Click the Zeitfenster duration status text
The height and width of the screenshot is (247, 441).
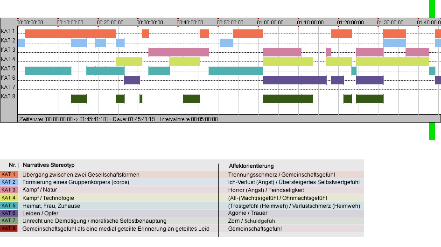87,119
